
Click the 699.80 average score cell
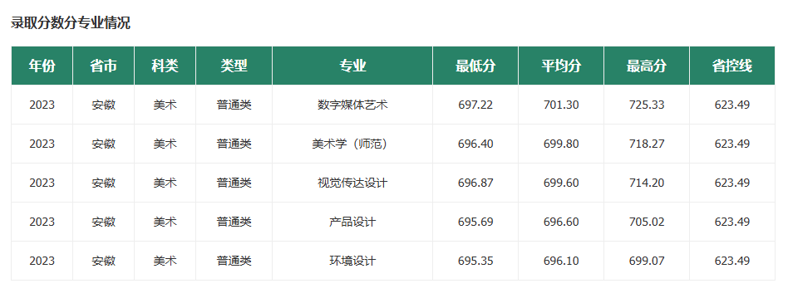click(x=561, y=144)
